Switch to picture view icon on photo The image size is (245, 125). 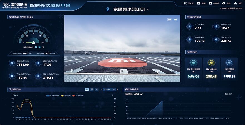pos(169,19)
